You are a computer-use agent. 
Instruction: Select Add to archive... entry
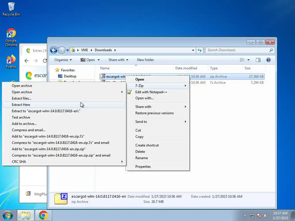64,124
